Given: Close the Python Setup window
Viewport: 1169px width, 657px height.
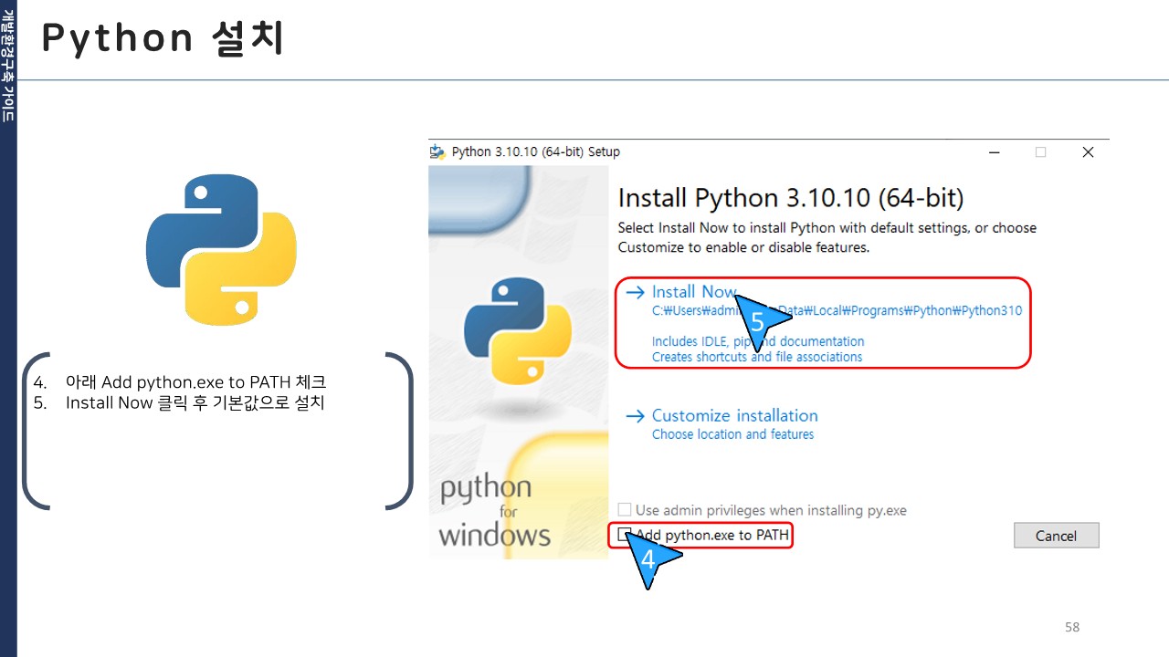Looking at the screenshot, I should [1088, 152].
